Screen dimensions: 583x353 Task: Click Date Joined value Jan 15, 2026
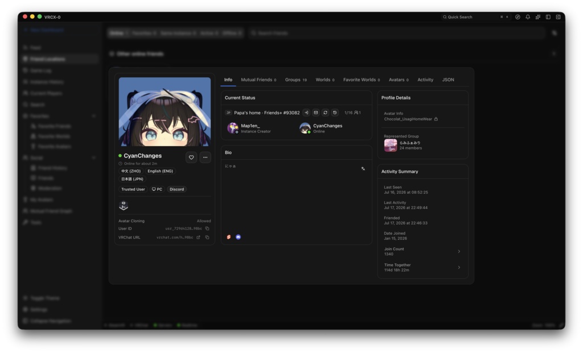pyautogui.click(x=395, y=239)
